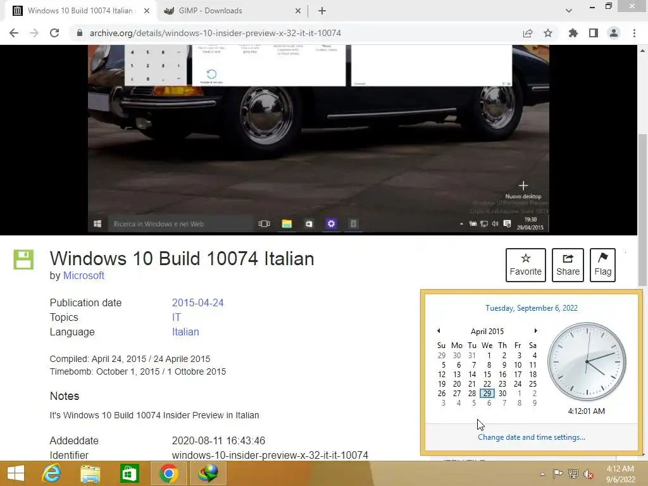Click Tuesday, September 6, 2022 date link

coord(532,308)
